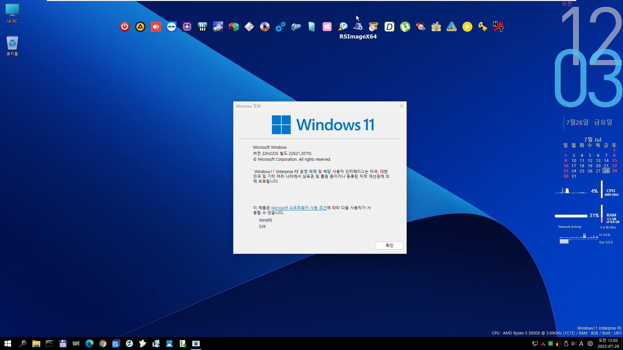Open the 내 PC desktop icon
The width and height of the screenshot is (623, 350).
point(12,14)
